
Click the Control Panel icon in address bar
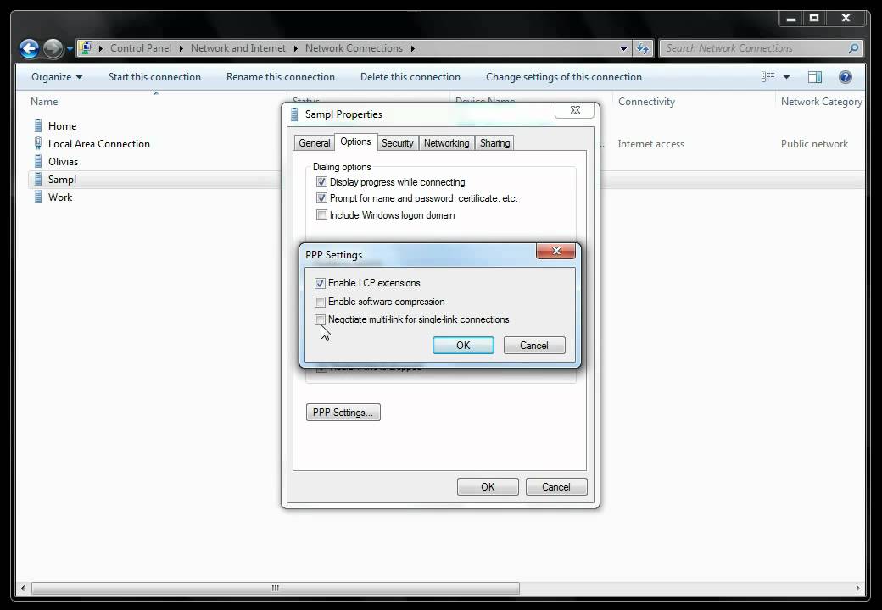pyautogui.click(x=86, y=47)
